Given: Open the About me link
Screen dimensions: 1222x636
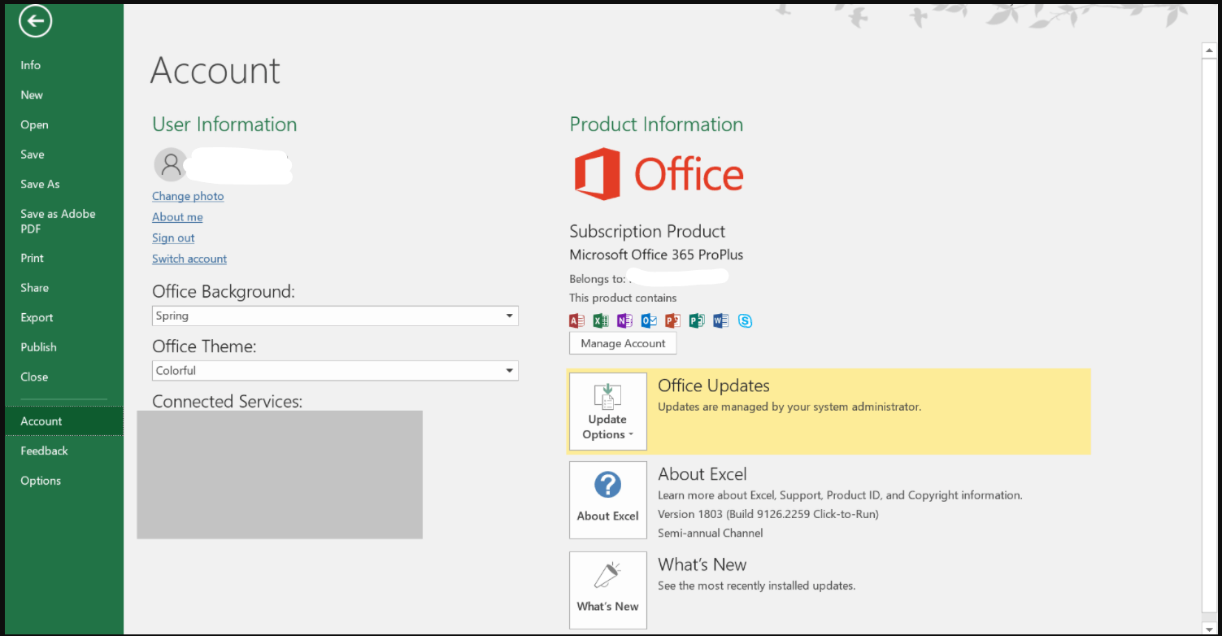Looking at the screenshot, I should point(177,217).
